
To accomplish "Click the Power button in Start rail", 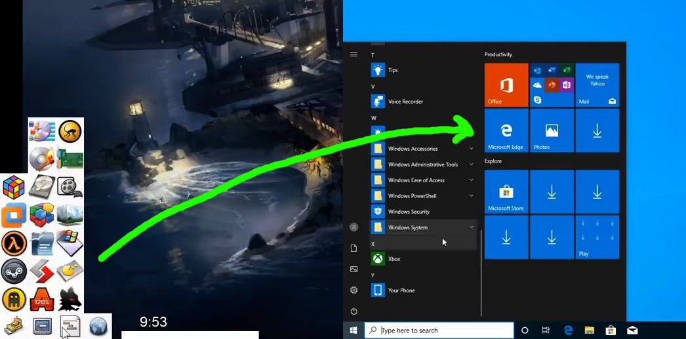I will pos(354,311).
